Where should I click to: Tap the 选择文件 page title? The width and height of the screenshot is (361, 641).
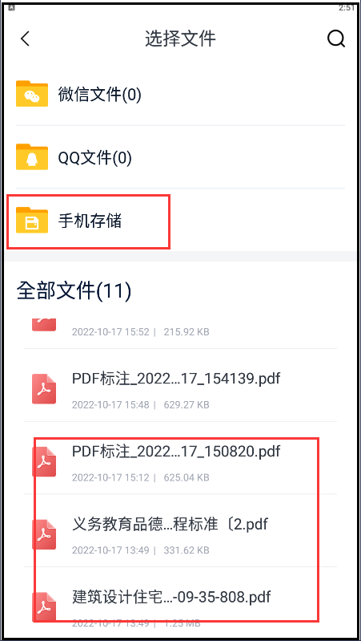[180, 39]
